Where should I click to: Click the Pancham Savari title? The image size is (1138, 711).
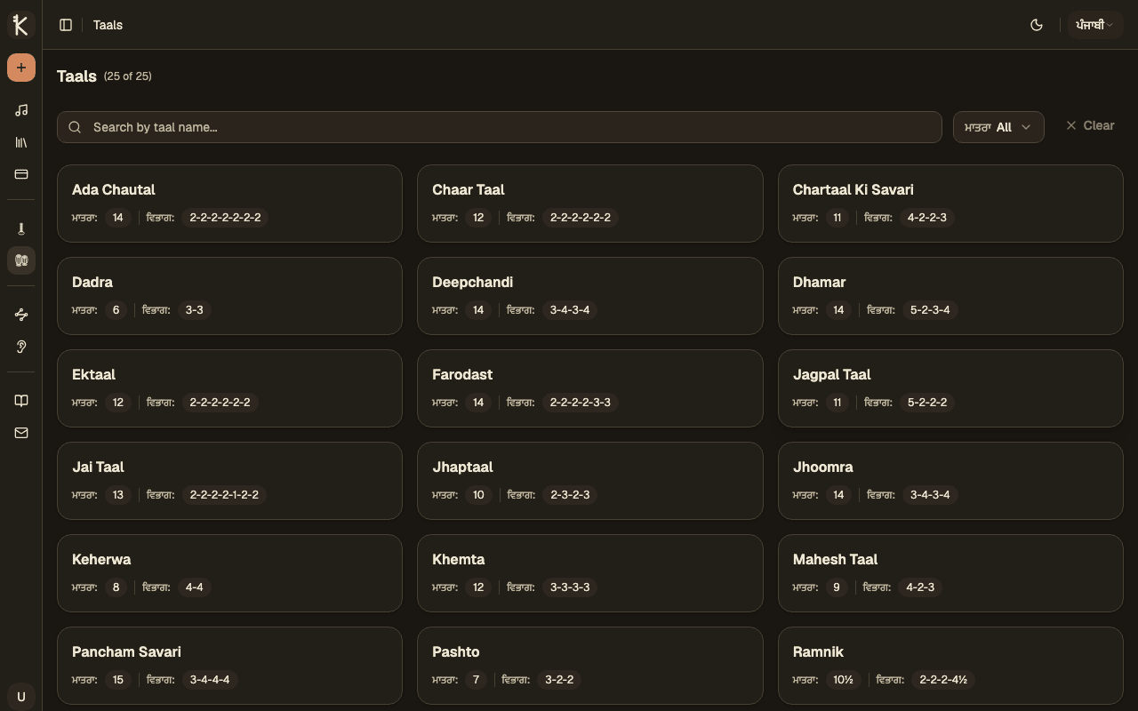[x=126, y=651]
